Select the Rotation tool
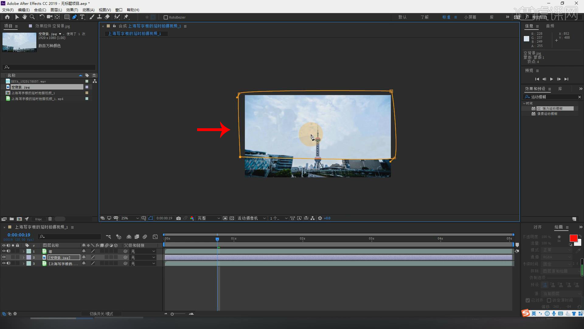The image size is (584, 329). point(42,17)
